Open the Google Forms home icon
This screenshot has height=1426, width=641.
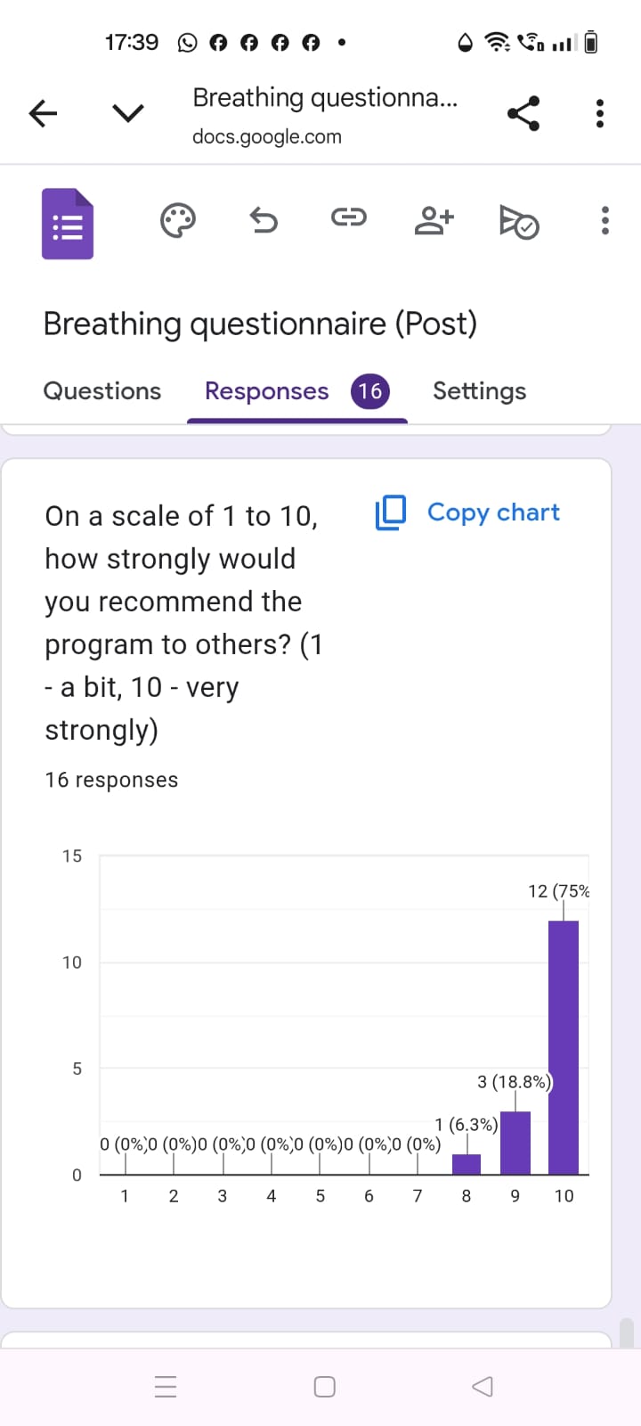pos(68,224)
